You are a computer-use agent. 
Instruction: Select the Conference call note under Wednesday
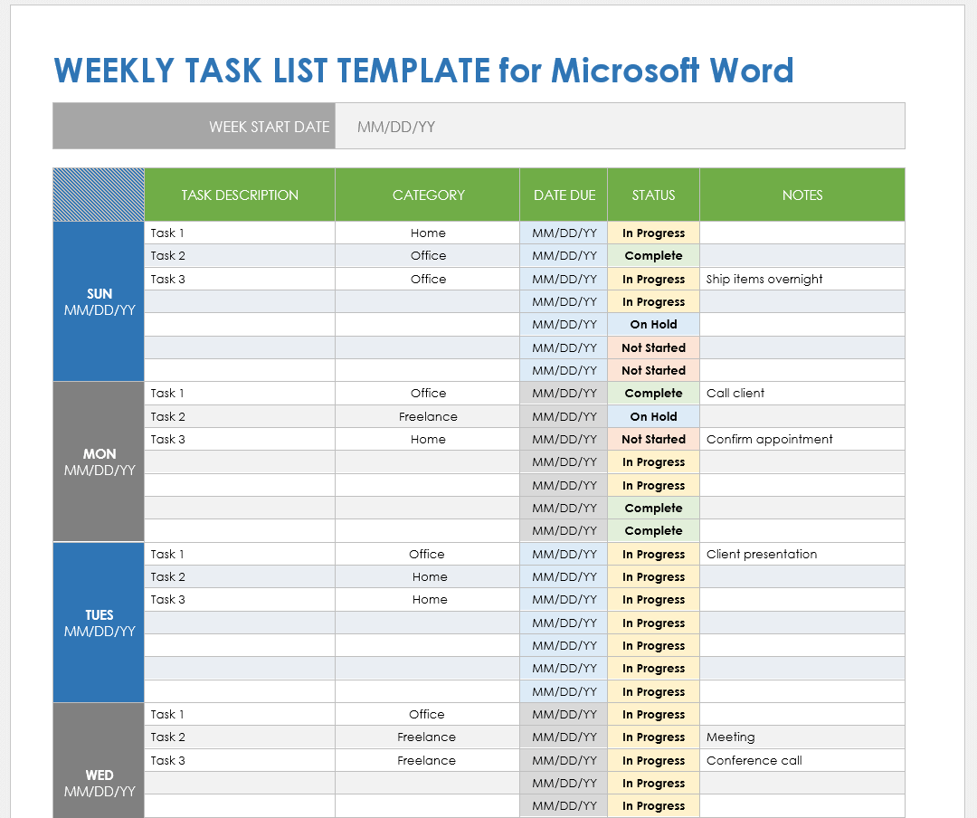pyautogui.click(x=752, y=760)
